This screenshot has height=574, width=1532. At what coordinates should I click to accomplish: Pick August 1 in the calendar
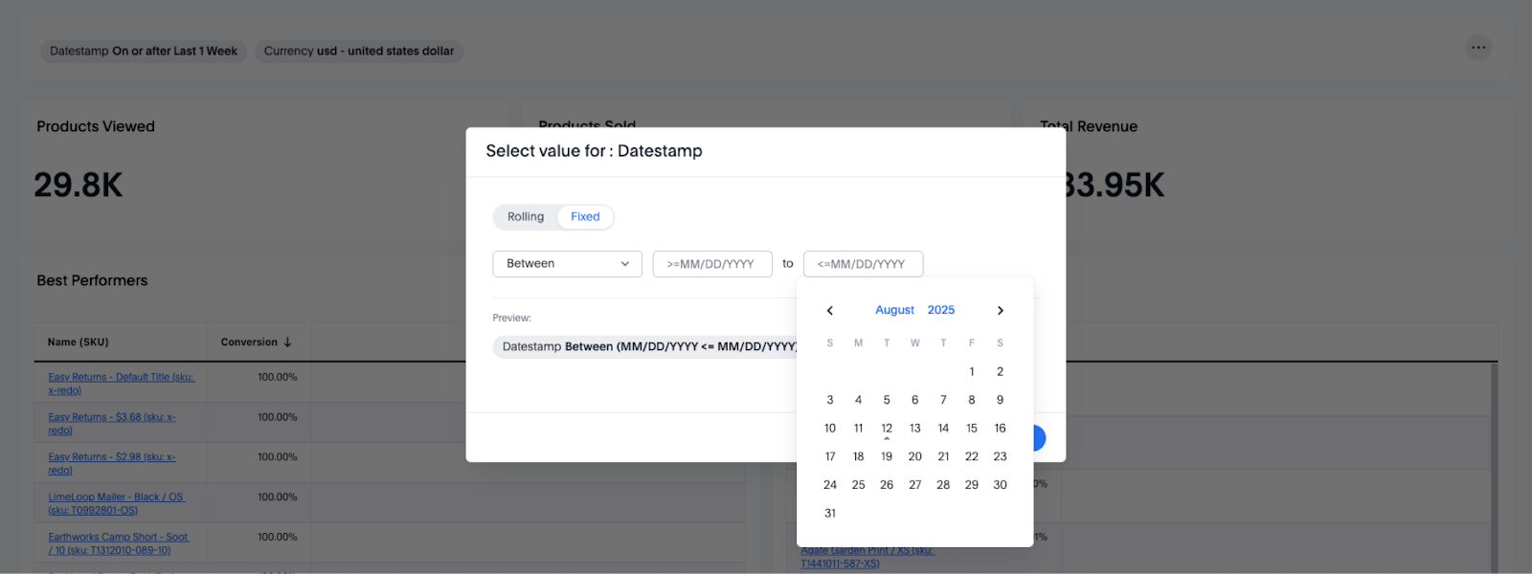pos(972,372)
